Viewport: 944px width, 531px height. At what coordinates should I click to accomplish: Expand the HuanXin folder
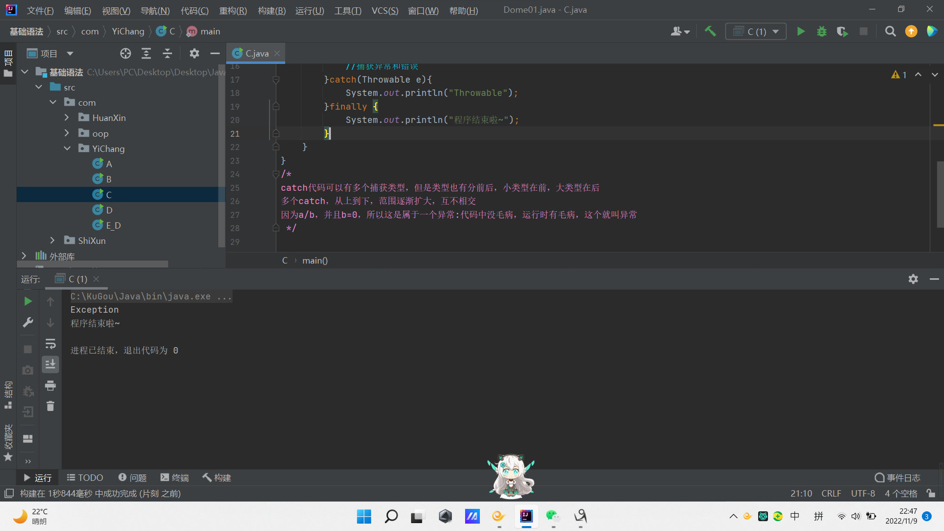click(67, 118)
